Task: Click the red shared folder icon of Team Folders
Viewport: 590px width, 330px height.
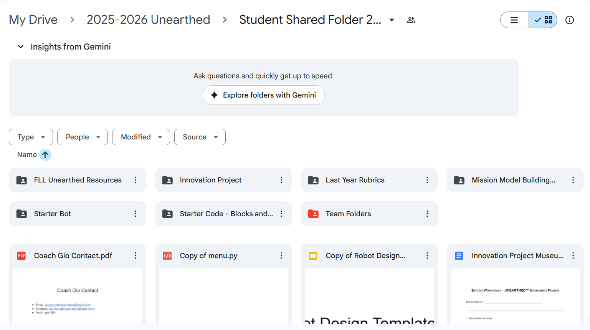Action: 313,214
